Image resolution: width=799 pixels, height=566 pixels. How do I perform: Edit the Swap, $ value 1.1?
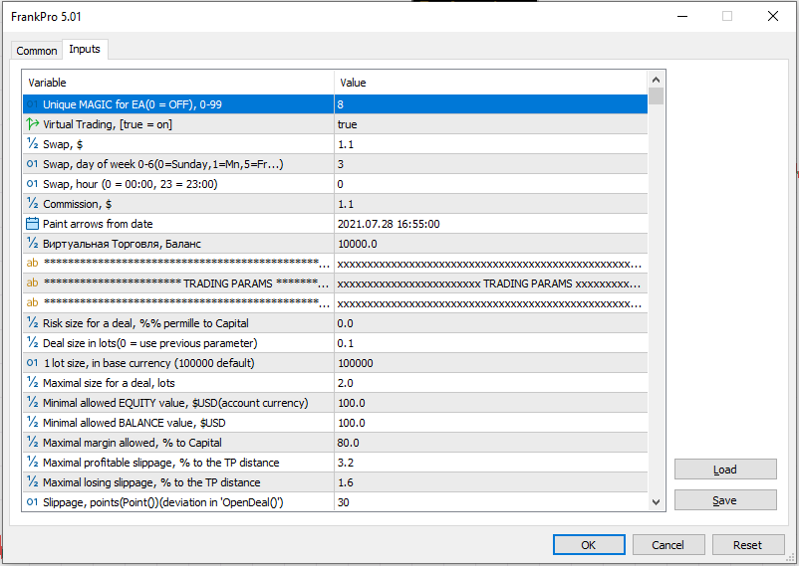tap(490, 144)
